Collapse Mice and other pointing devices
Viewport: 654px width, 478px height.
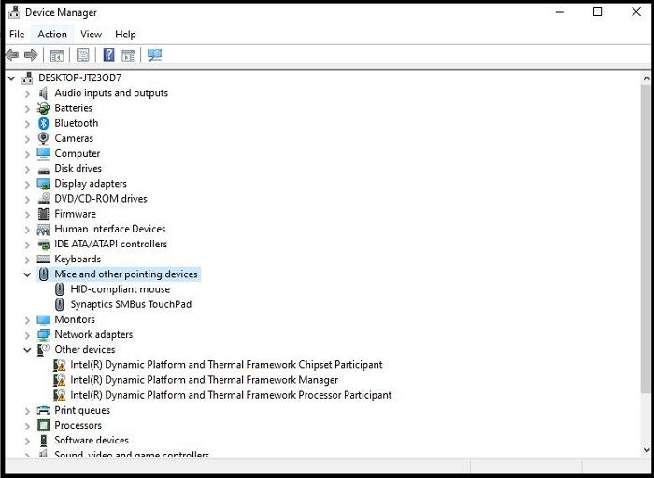click(27, 274)
